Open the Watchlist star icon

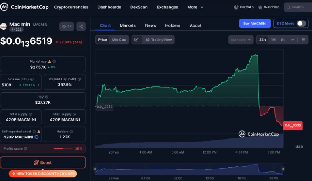pos(260,7)
